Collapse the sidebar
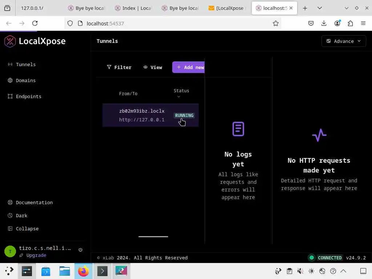 (x=23, y=229)
